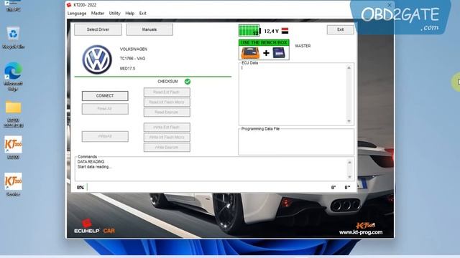The height and width of the screenshot is (258, 460).
Task: Click the CONNECT button
Action: pyautogui.click(x=105, y=96)
